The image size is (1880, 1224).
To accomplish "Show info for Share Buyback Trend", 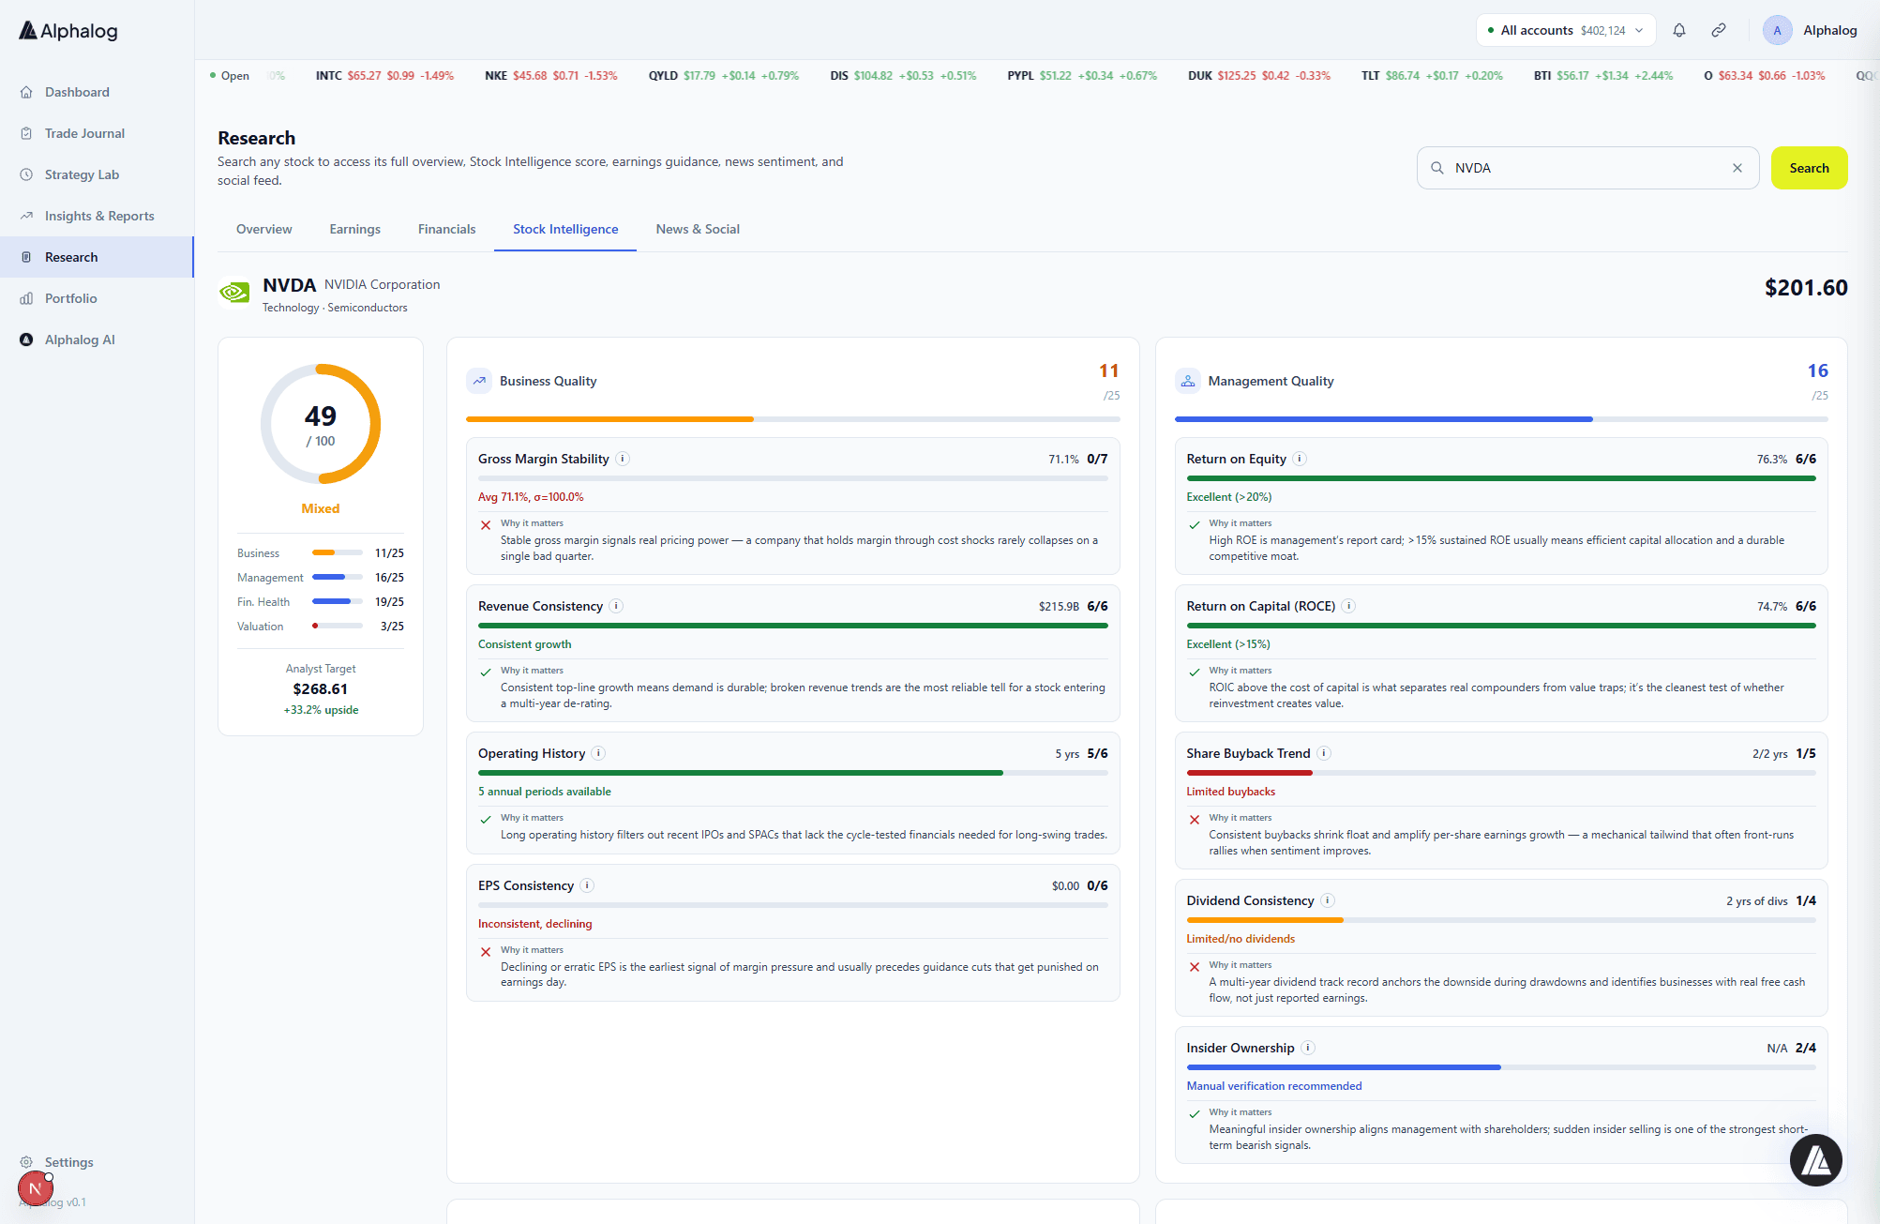I will pos(1324,753).
